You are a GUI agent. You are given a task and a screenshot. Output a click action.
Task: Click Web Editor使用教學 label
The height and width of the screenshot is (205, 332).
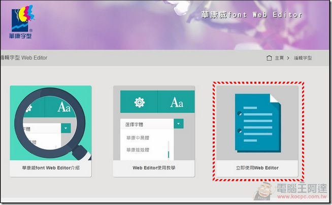[154, 168]
